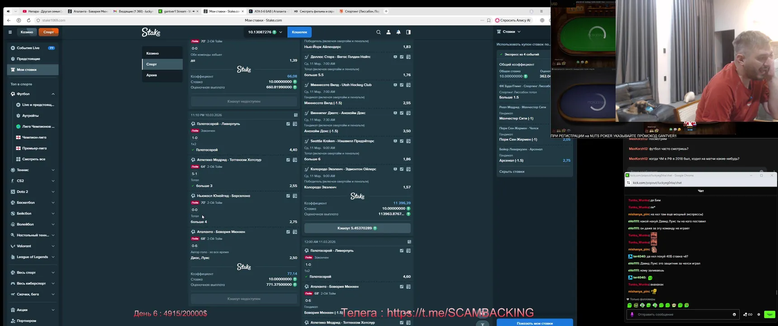Open События Live in sidebar

(33, 48)
